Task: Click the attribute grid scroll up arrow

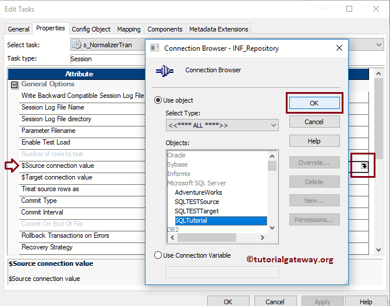Action: [378, 73]
